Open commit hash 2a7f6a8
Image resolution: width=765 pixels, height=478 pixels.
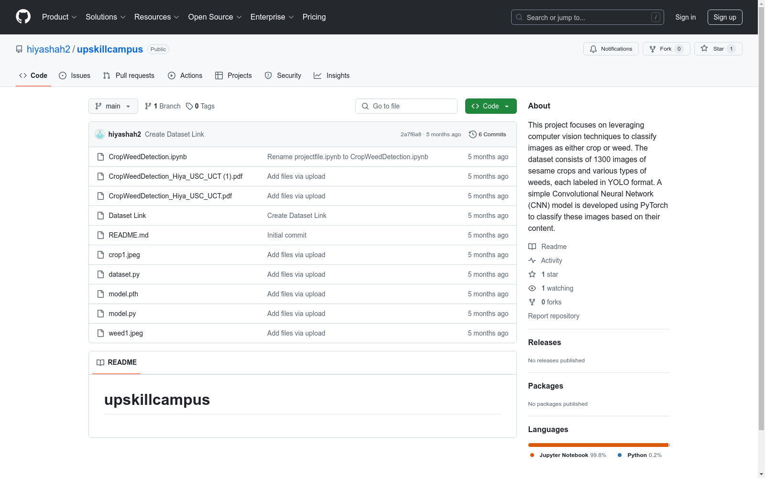point(411,134)
